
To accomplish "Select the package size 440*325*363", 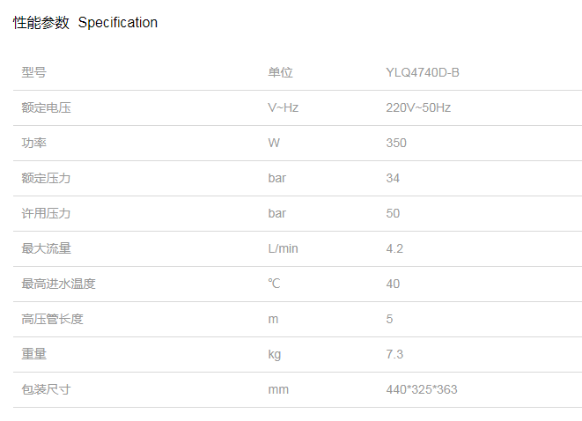I will 422,389.
